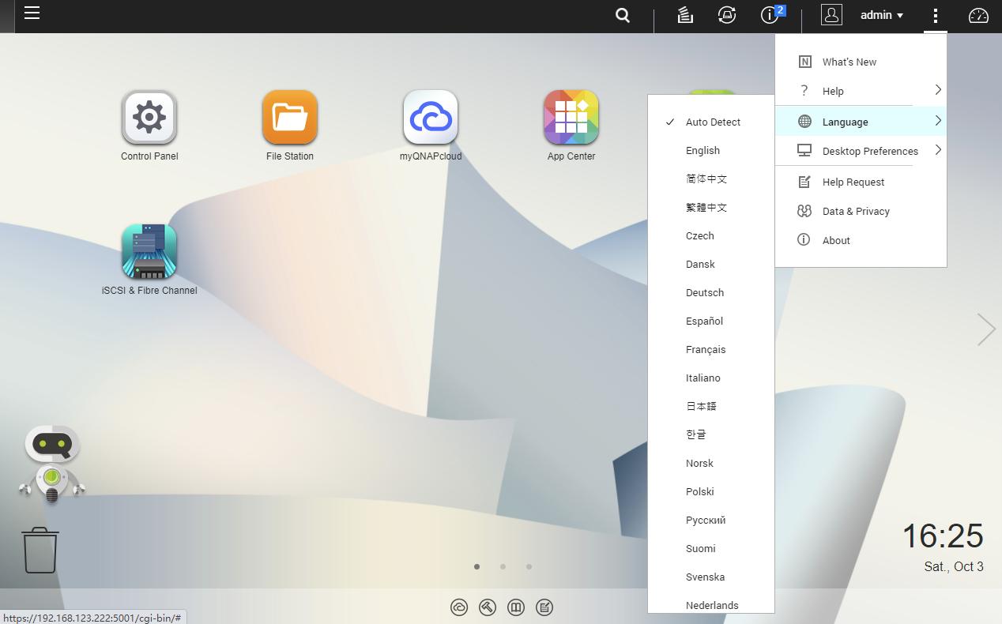Click the search magnifier icon
This screenshot has width=1002, height=624.
point(623,15)
